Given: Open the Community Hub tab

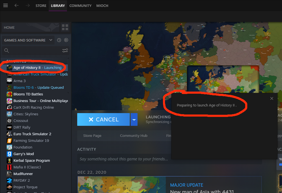Looking at the screenshot, I should [x=134, y=136].
